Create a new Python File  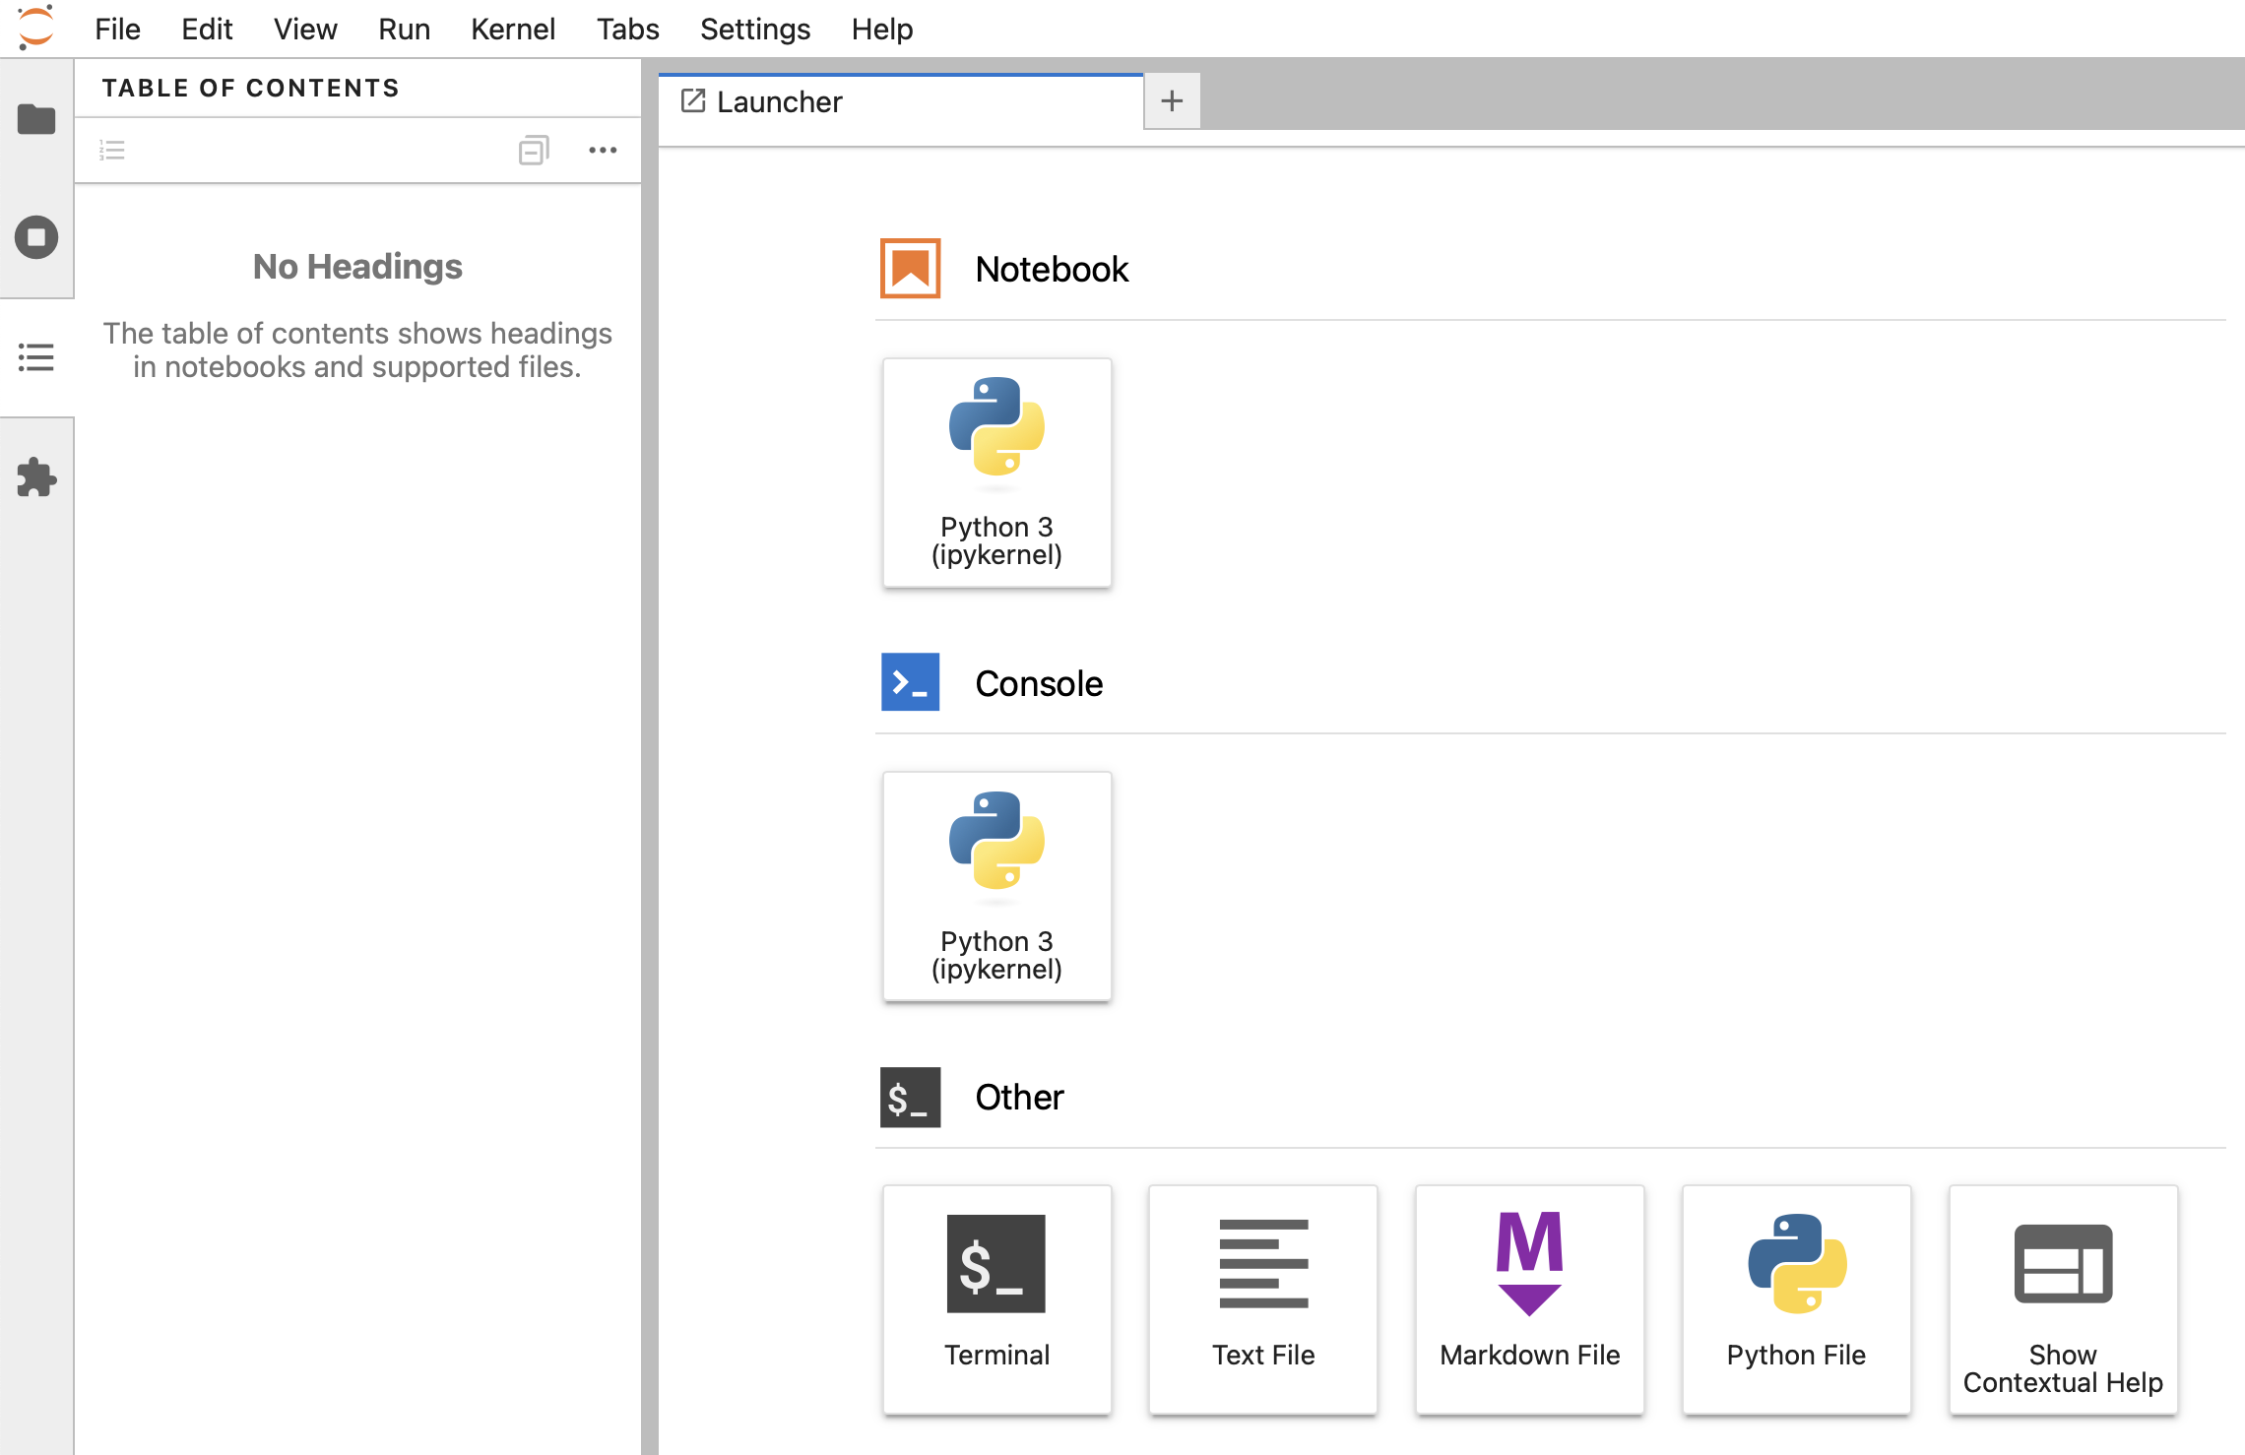[1796, 1298]
